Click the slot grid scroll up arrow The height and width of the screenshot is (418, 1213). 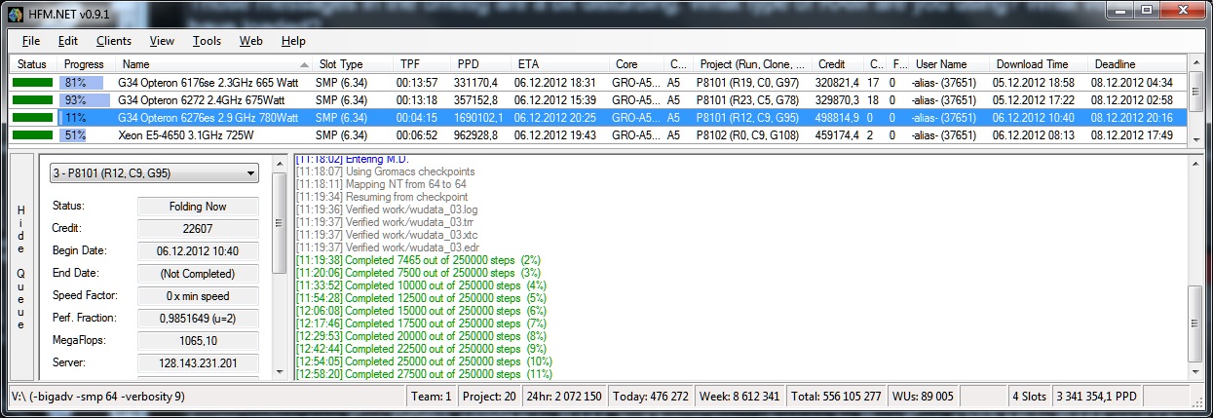pos(1194,64)
